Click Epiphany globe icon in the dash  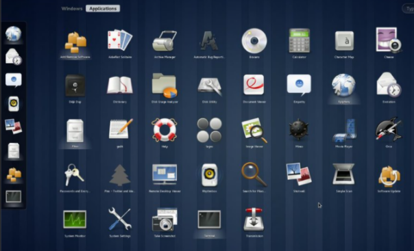14,34
